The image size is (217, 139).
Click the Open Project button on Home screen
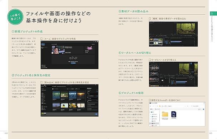[43, 45]
